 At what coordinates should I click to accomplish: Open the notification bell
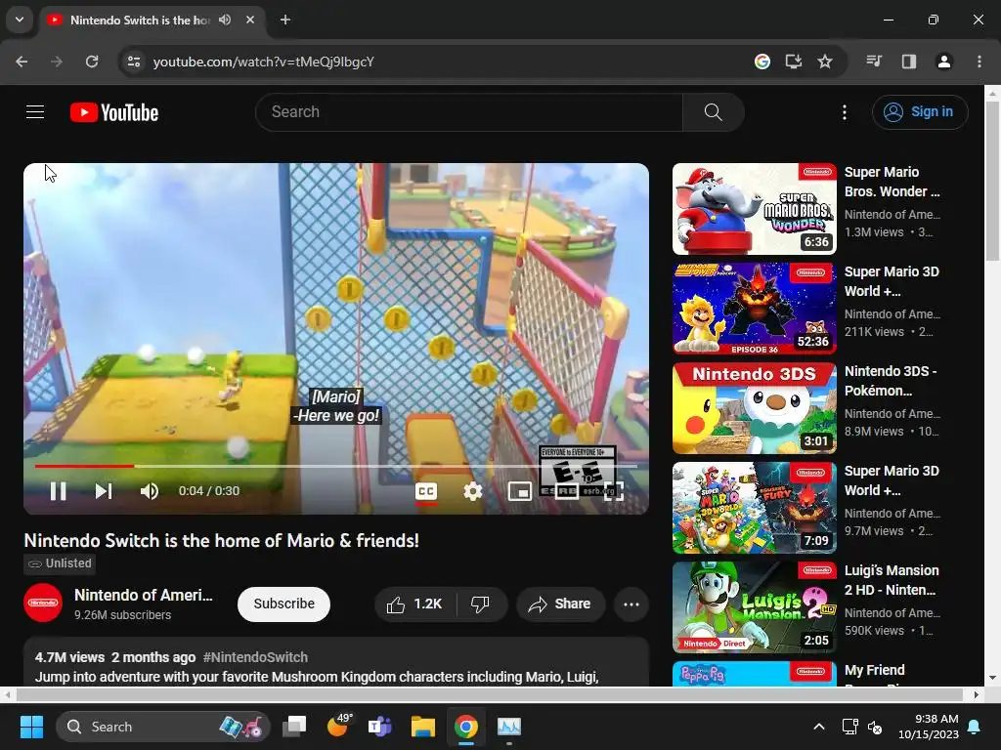click(975, 727)
